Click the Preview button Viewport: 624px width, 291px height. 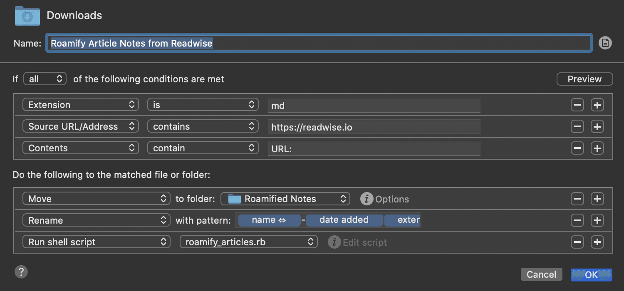tap(584, 79)
